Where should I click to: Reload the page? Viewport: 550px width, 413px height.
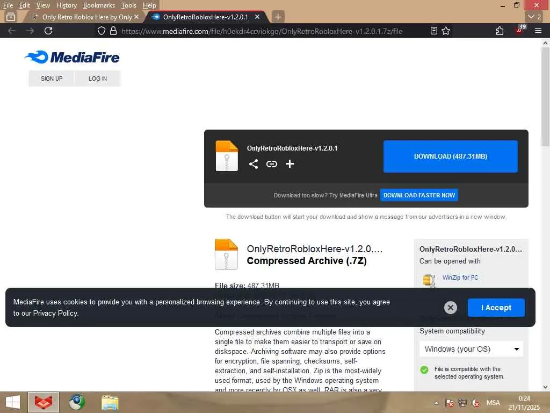tap(48, 31)
